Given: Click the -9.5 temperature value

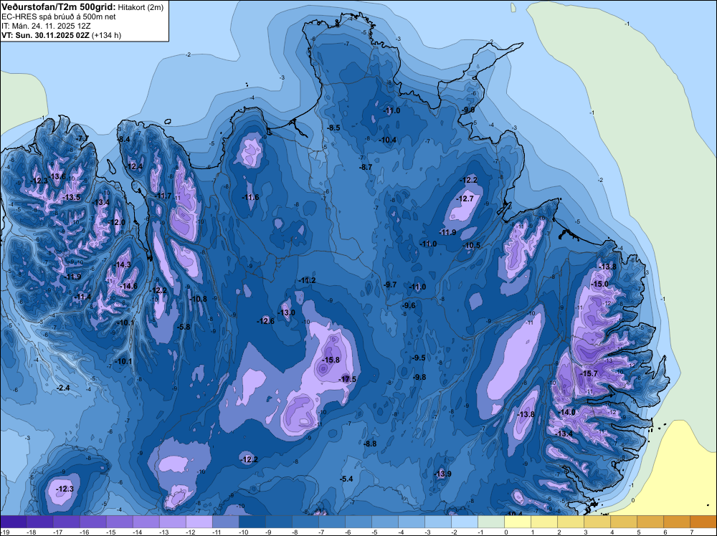Looking at the screenshot, I should coord(419,358).
